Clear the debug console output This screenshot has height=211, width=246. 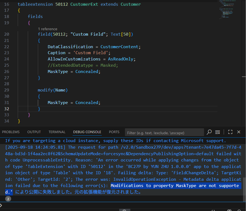tap(217, 132)
